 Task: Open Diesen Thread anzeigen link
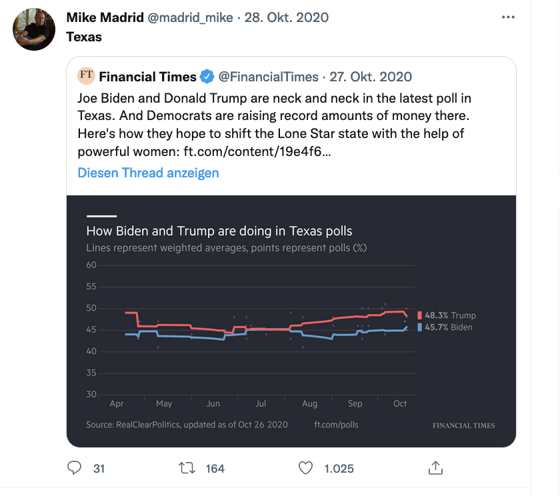point(148,173)
